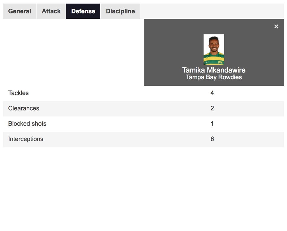
Task: Open the Attack stats tab
Action: (x=51, y=11)
